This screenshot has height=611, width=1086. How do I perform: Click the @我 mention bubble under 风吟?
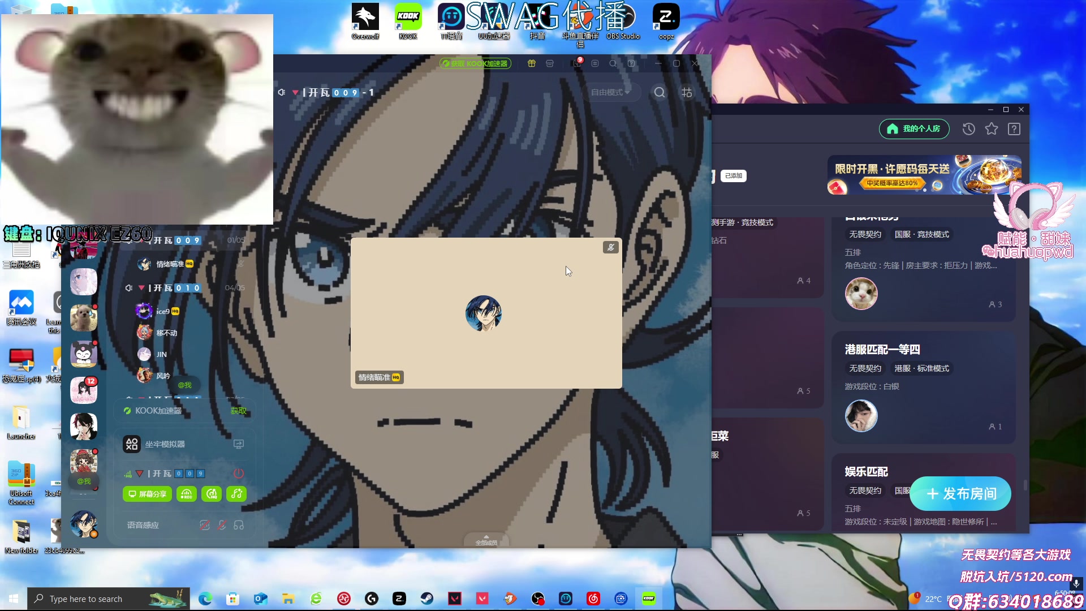(x=185, y=385)
